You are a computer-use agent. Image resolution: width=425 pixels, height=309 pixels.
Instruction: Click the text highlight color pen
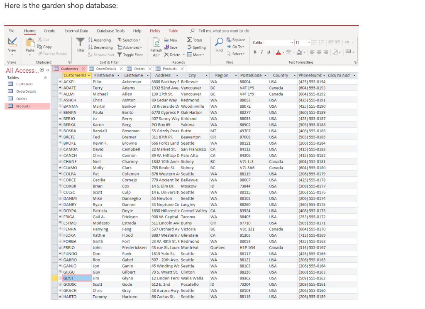[289, 52]
